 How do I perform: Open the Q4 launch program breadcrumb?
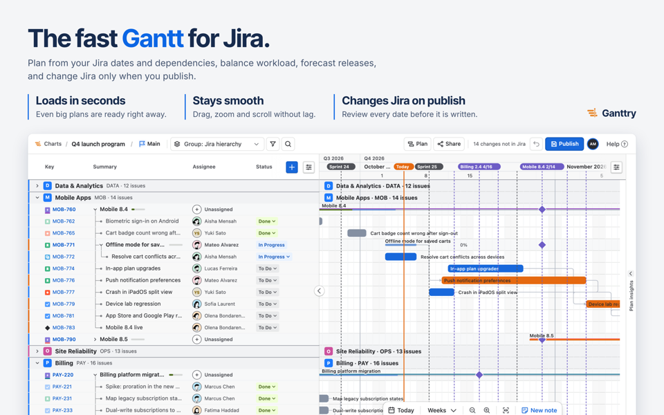[98, 144]
